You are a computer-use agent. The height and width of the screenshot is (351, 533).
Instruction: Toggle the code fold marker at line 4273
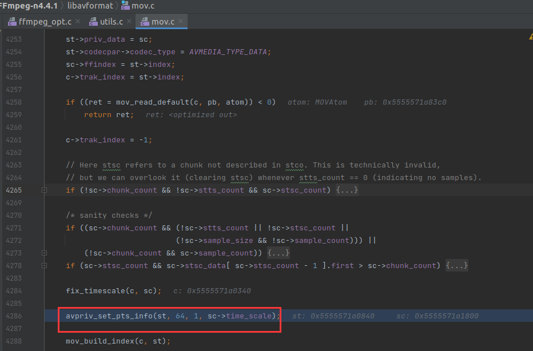coord(44,253)
